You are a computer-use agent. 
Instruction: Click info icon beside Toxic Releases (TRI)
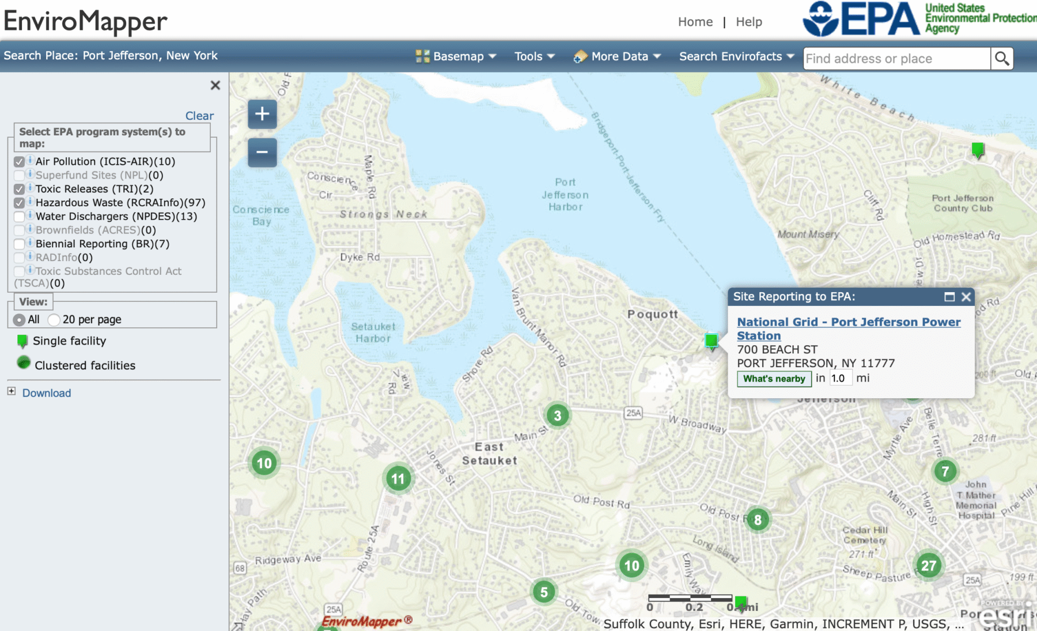click(30, 188)
